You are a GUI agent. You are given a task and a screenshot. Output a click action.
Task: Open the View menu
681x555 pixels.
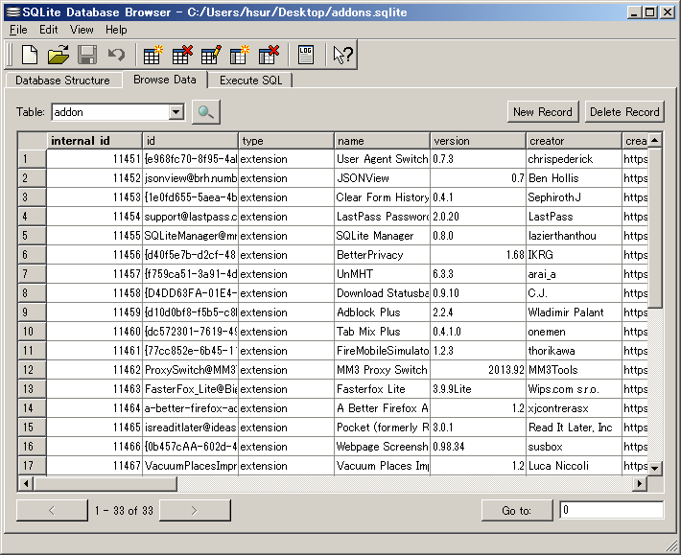tap(82, 30)
